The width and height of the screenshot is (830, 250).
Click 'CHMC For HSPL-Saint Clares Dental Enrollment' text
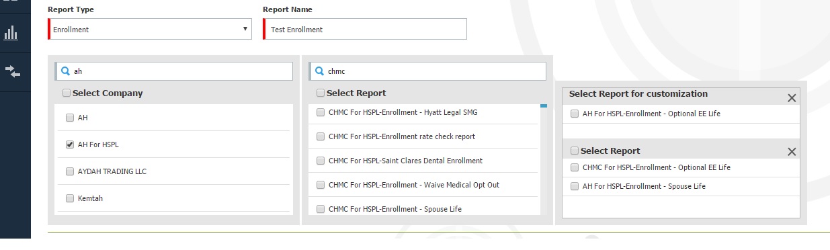[x=406, y=161]
